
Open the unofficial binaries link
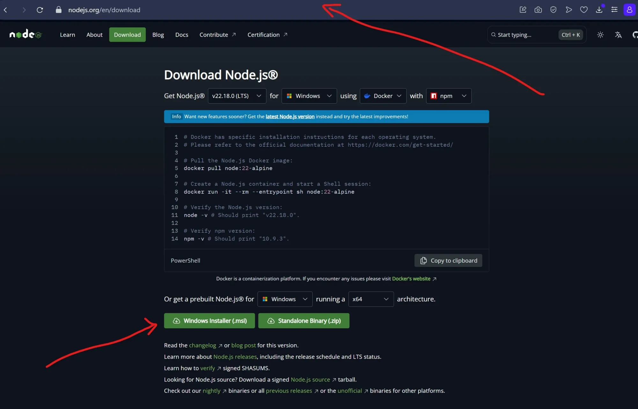[350, 391]
